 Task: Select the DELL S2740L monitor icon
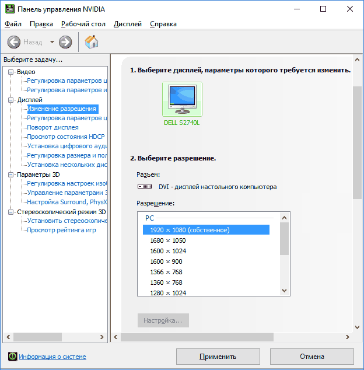click(182, 99)
